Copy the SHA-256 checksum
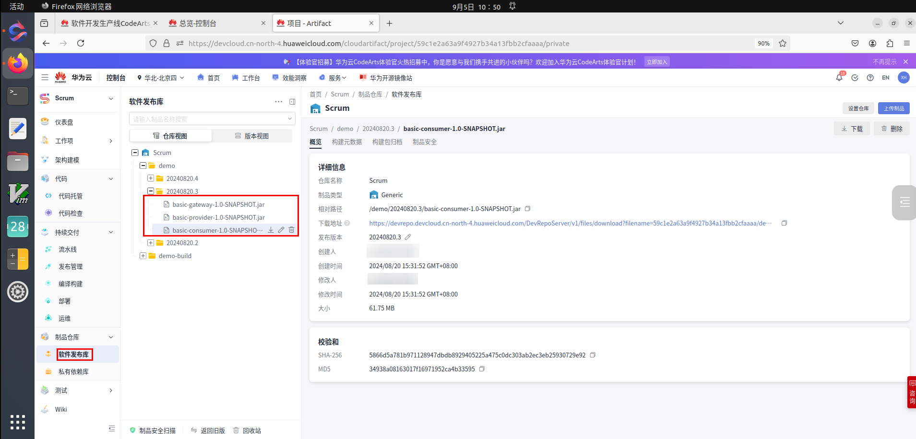916x439 pixels. [x=593, y=355]
